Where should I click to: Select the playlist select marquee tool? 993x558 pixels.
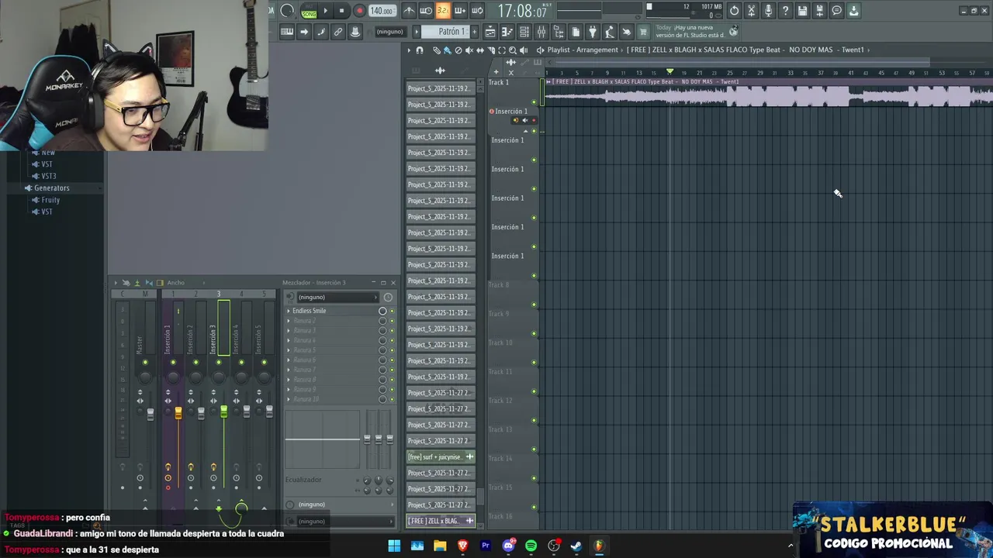(x=502, y=50)
